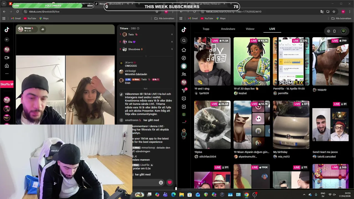354x199 pixels.
Task: Open Alla bokmärken folder in left window
Action: click(164, 19)
